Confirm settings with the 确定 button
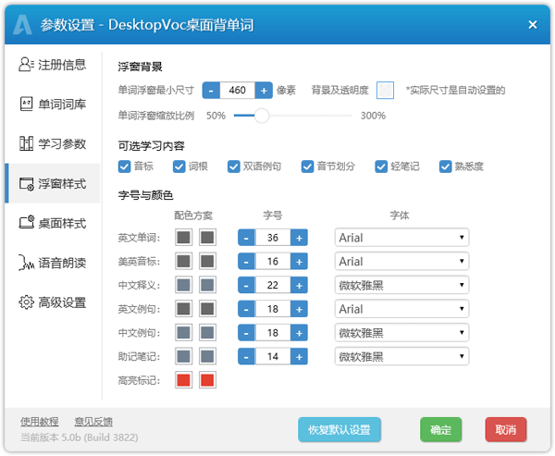This screenshot has height=456, width=555. click(x=440, y=430)
